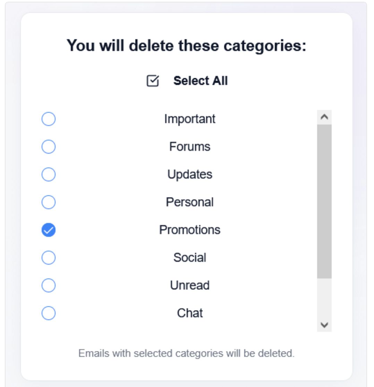Click the category list scrollbar thumb
The image size is (374, 387).
coord(324,201)
